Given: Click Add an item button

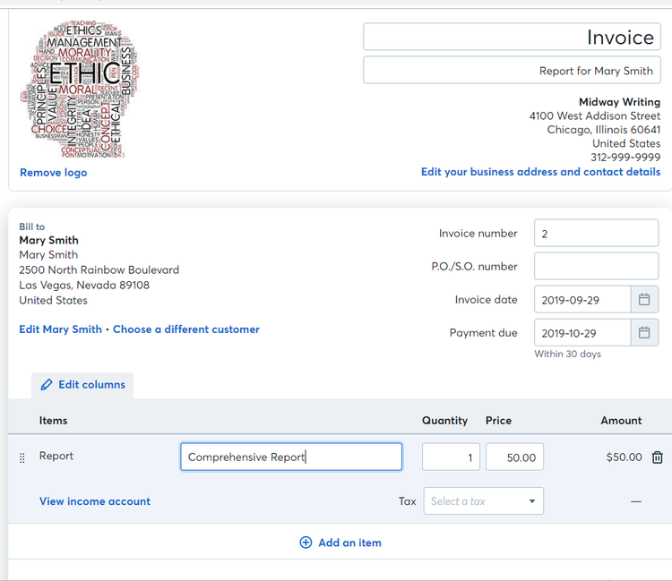Looking at the screenshot, I should 340,543.
